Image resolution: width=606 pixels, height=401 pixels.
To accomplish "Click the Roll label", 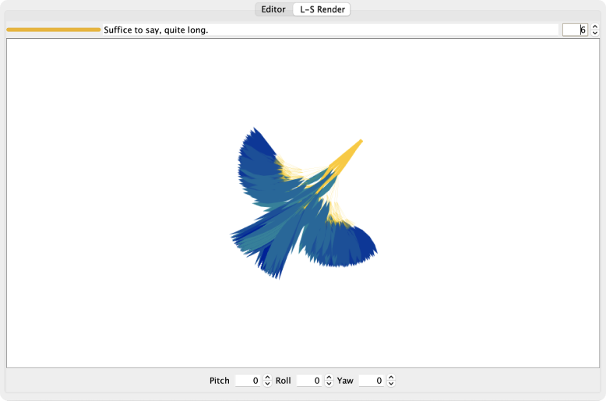I will (x=284, y=381).
